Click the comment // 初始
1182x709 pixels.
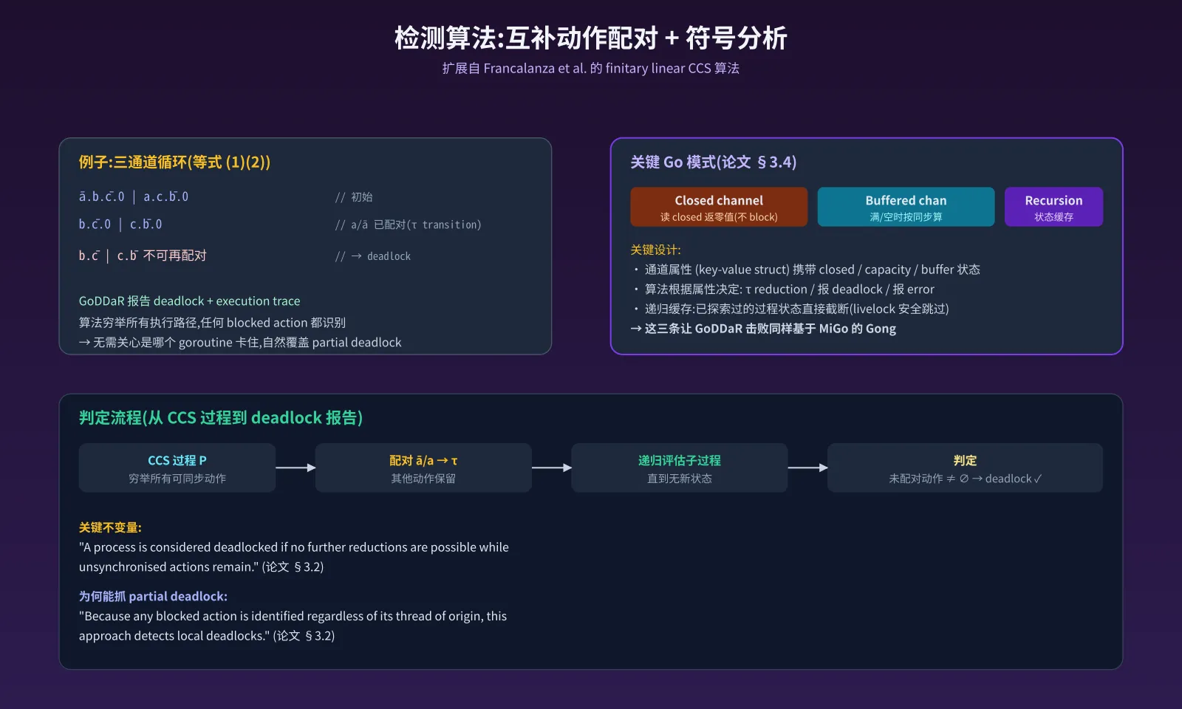click(354, 197)
